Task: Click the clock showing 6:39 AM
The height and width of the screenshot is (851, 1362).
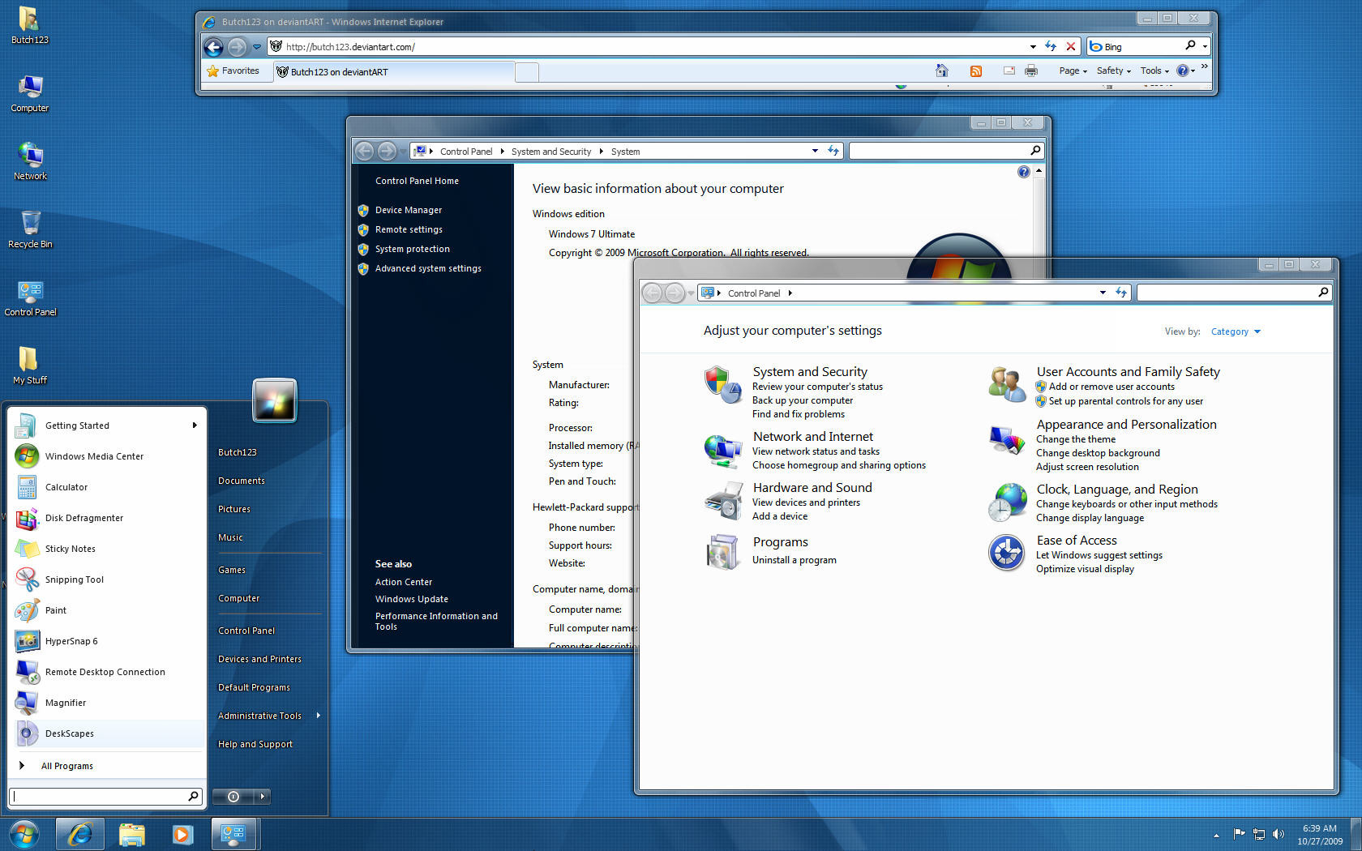Action: pyautogui.click(x=1319, y=828)
